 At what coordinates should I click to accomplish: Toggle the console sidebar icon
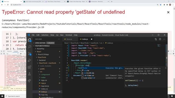tap(1, 54)
